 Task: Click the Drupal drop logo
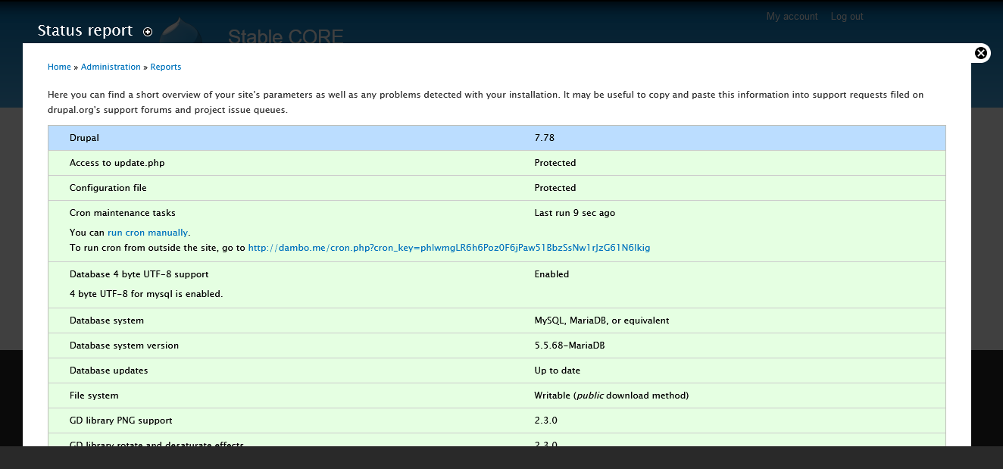tap(182, 30)
